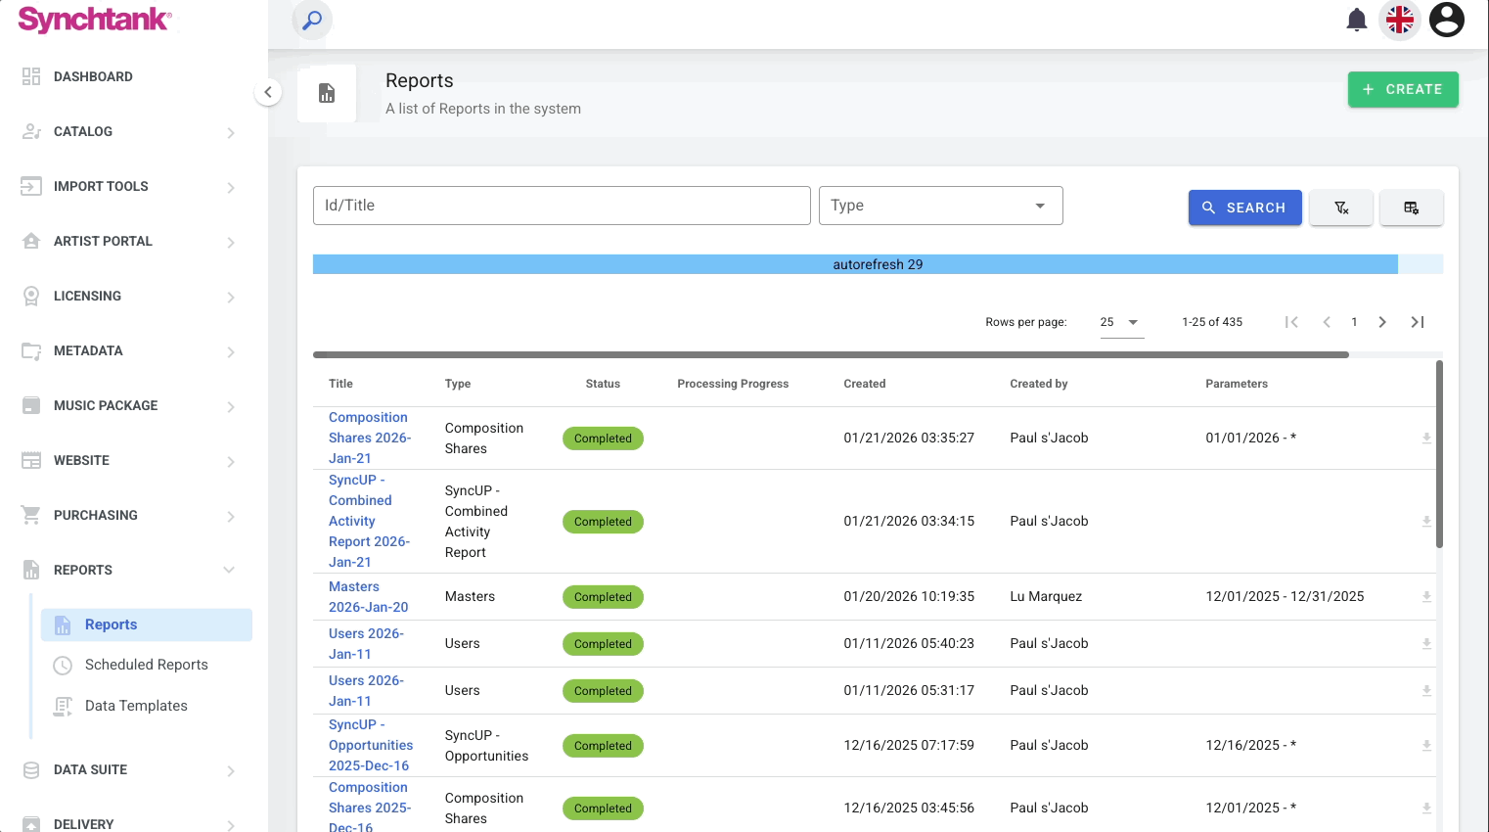Go to previous page of results
Image resolution: width=1489 pixels, height=832 pixels.
point(1327,322)
